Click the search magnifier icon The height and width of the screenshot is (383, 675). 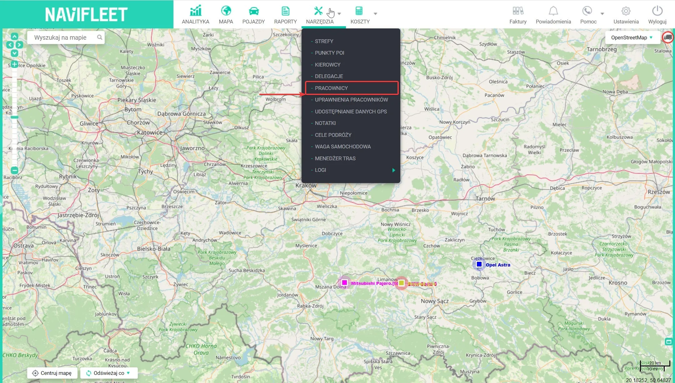99,37
